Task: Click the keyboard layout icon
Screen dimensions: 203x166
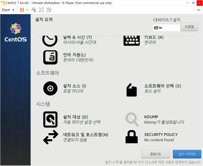Action: (x=132, y=41)
